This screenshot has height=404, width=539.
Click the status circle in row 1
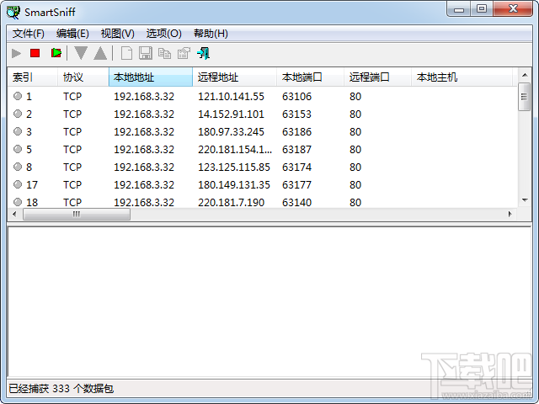pyautogui.click(x=18, y=96)
